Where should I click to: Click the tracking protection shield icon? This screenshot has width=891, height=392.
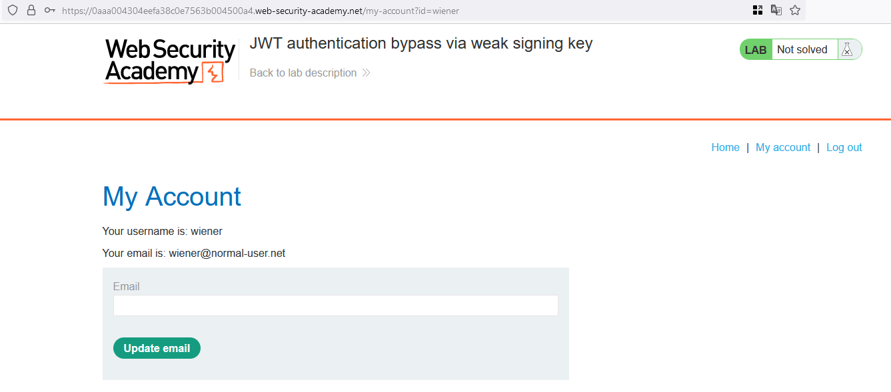click(12, 10)
